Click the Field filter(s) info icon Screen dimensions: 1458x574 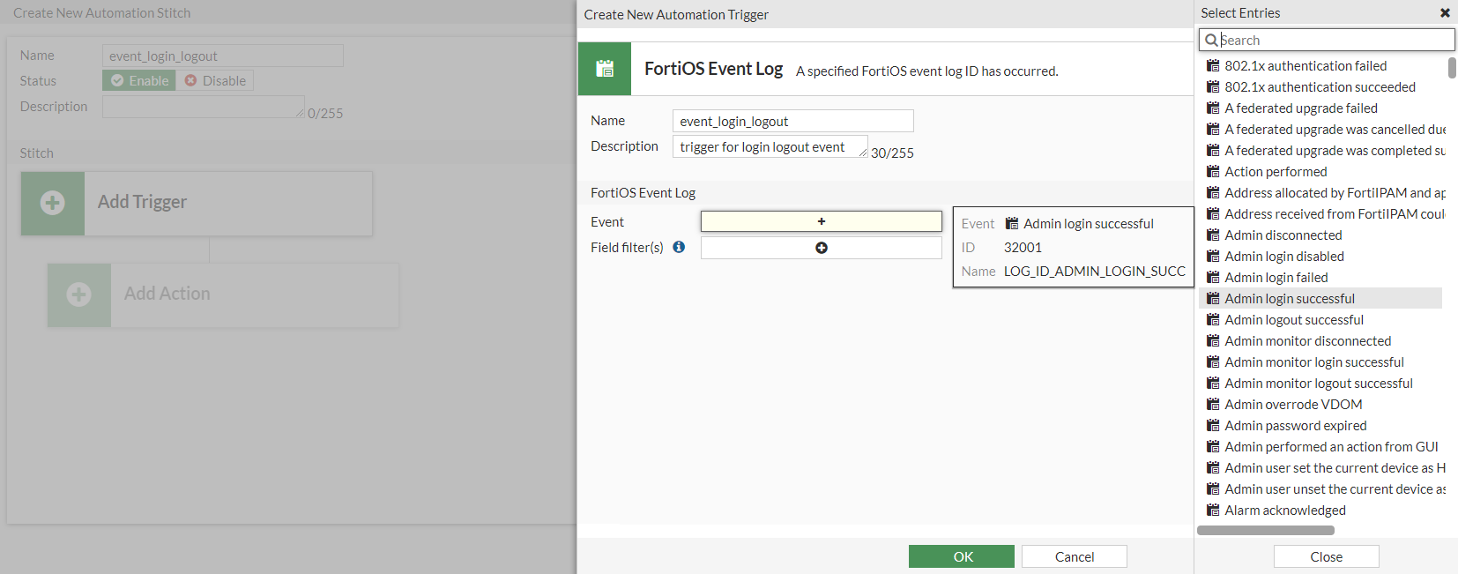(679, 247)
